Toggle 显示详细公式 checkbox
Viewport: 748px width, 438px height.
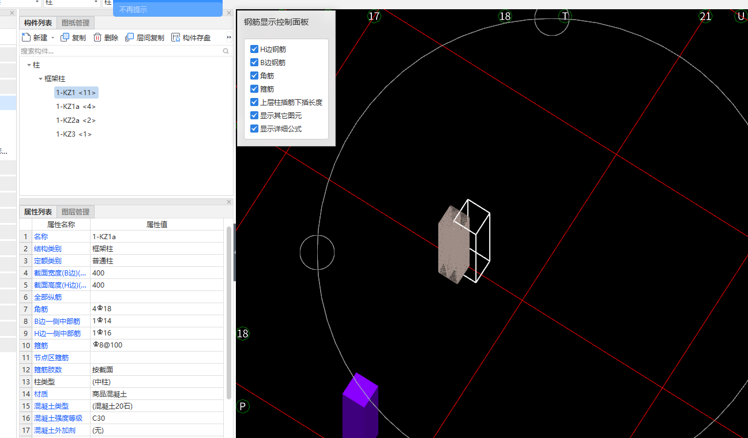pos(254,129)
